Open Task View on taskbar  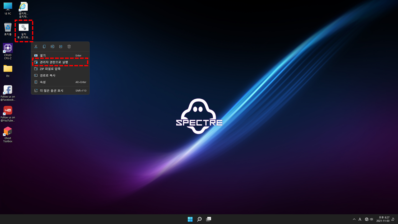209,219
